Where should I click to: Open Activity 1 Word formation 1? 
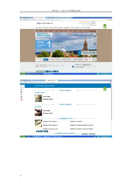pos(50,122)
